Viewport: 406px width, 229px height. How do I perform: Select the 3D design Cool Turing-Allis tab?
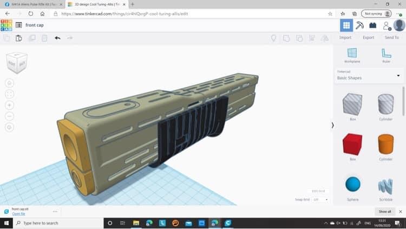tap(96, 4)
